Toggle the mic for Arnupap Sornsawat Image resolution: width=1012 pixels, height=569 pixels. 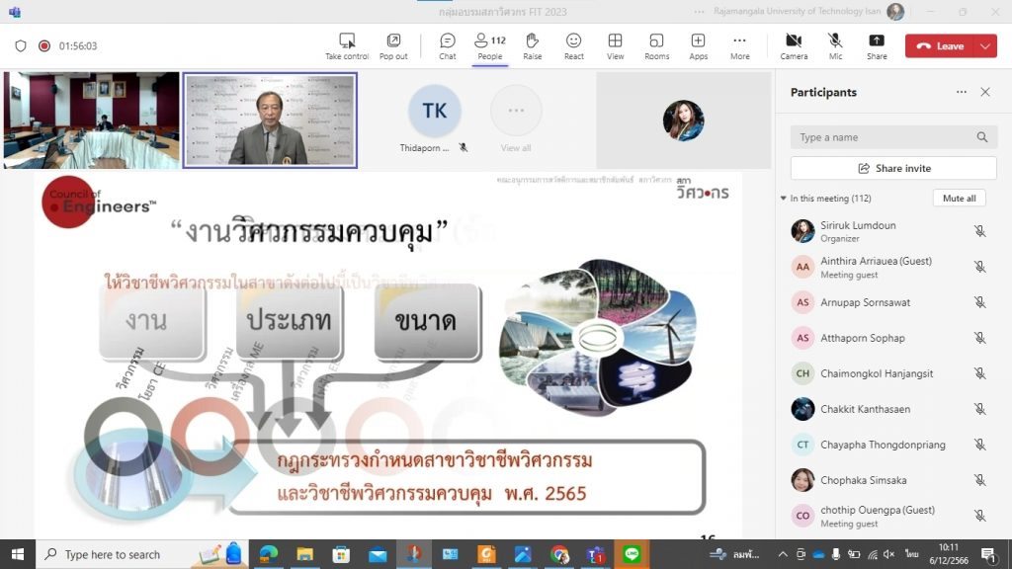(x=979, y=302)
